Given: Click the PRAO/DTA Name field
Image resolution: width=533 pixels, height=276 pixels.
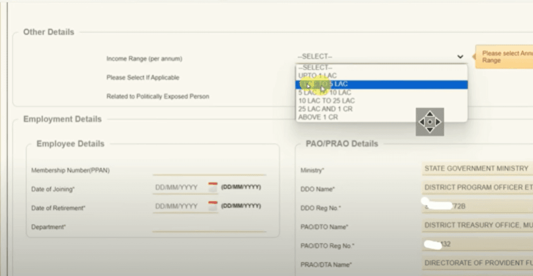Looking at the screenshot, I should (x=476, y=263).
